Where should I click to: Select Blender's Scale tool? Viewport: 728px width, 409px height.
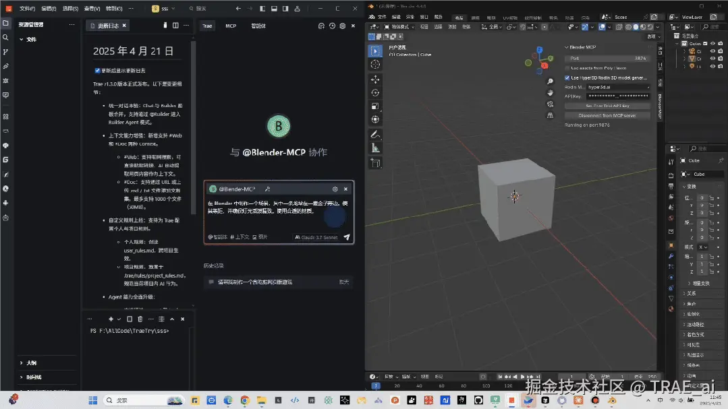[375, 106]
